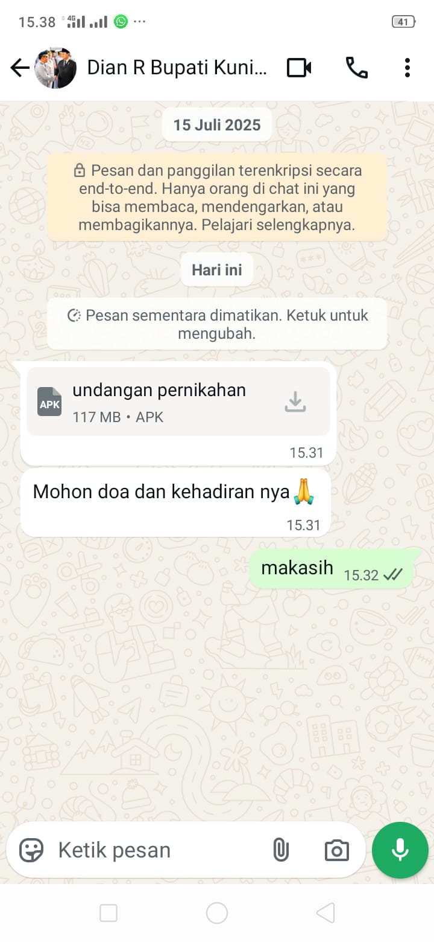Tap the paperclip attachment icon
Viewport: 434px width, 942px height.
[x=280, y=850]
